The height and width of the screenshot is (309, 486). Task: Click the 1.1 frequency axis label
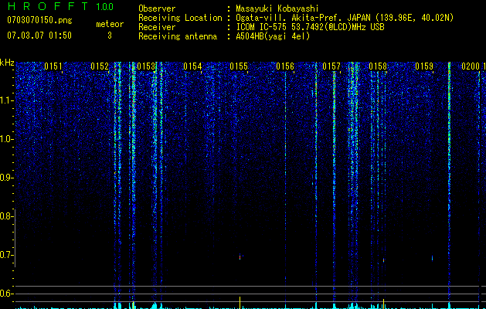point(5,100)
